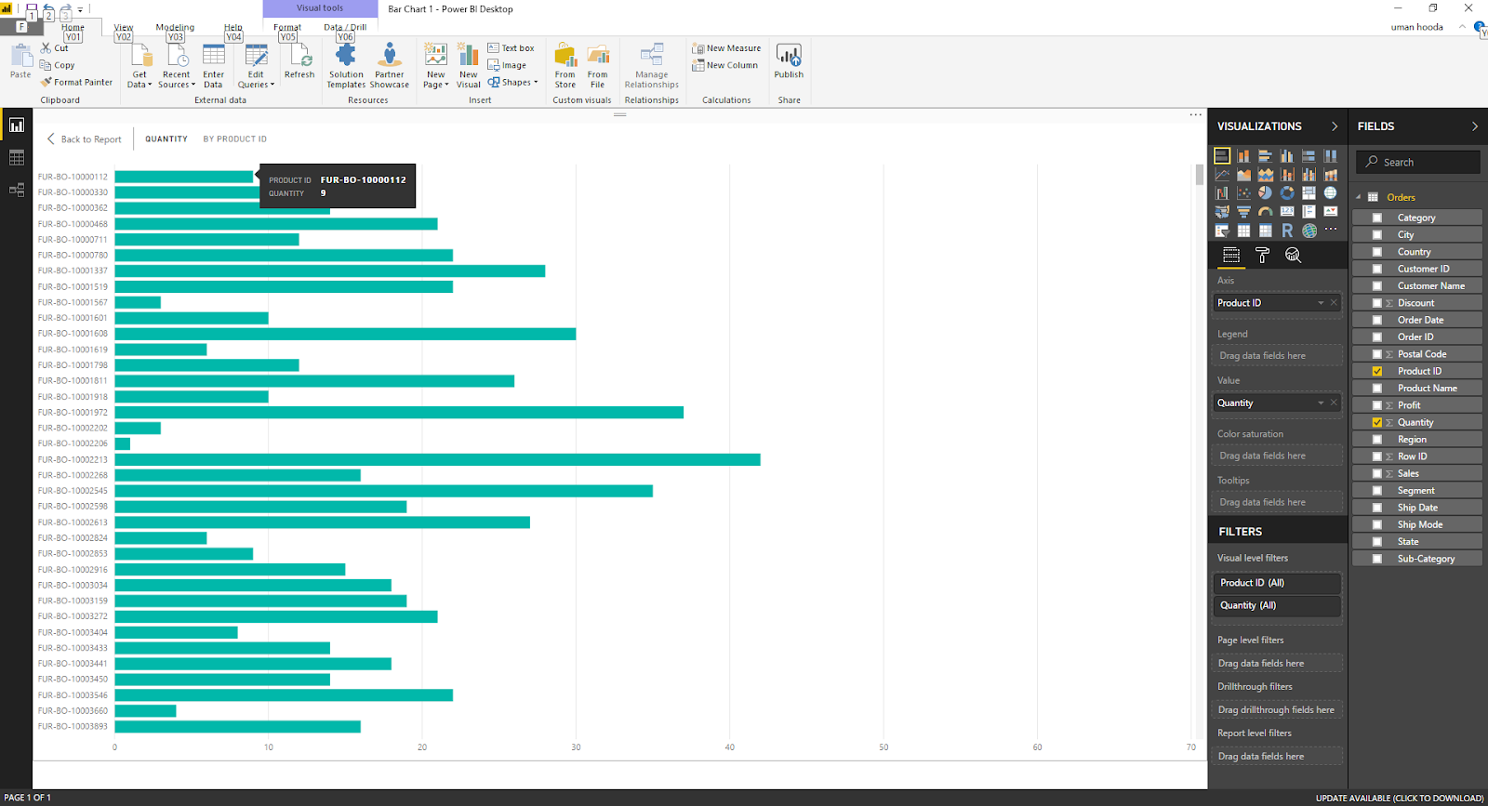
Task: Change visual to pie chart
Action: tap(1265, 193)
